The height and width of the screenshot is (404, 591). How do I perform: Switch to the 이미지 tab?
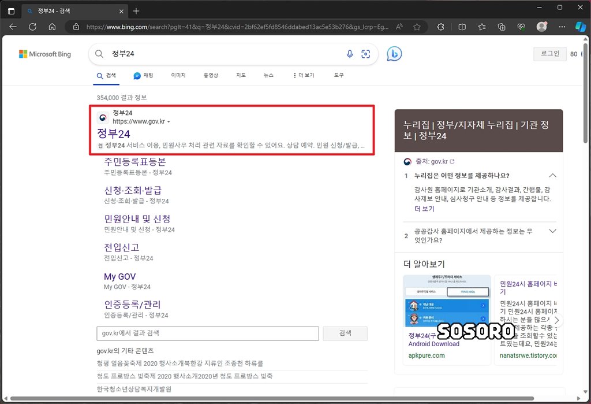pyautogui.click(x=178, y=75)
